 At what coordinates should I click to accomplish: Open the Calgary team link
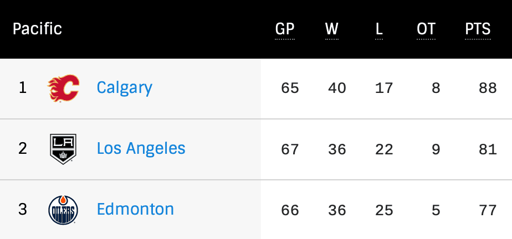(124, 88)
